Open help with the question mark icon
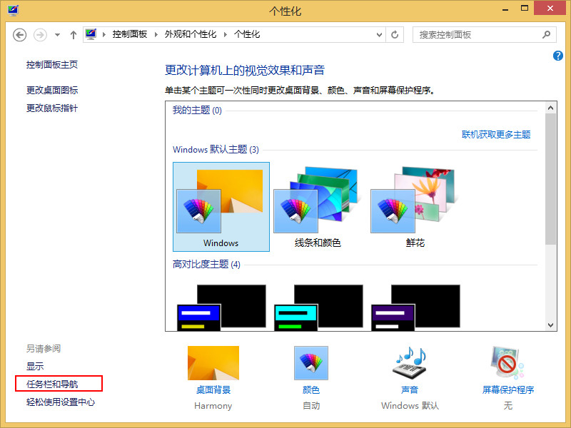This screenshot has width=571, height=428. pyautogui.click(x=557, y=56)
